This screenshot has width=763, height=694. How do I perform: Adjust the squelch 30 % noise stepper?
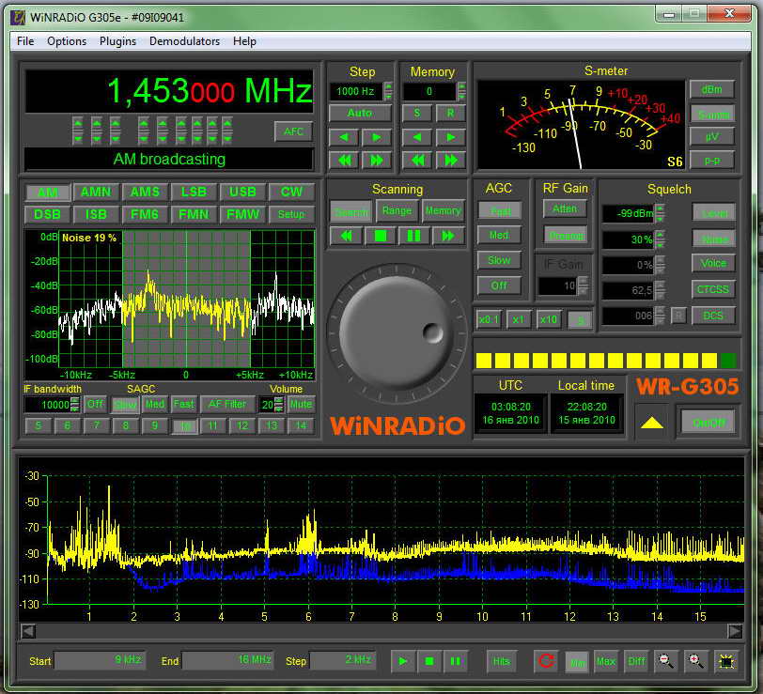click(660, 239)
